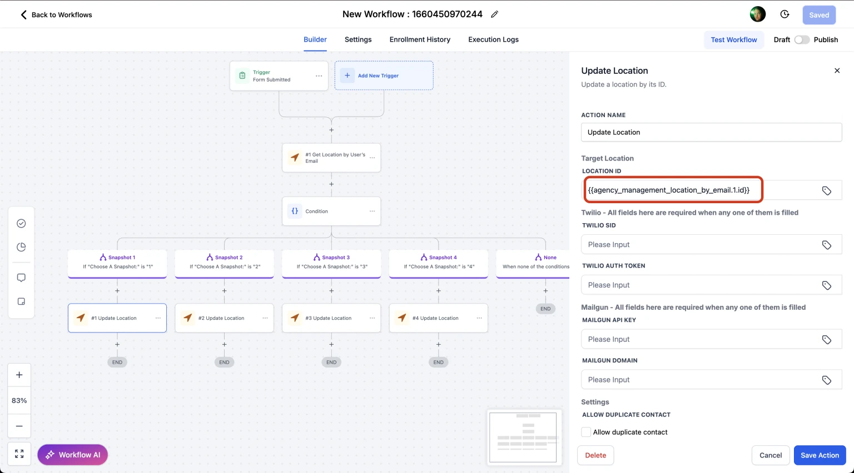The width and height of the screenshot is (854, 473).
Task: Enable Allow duplicate contact checkbox
Action: click(586, 432)
